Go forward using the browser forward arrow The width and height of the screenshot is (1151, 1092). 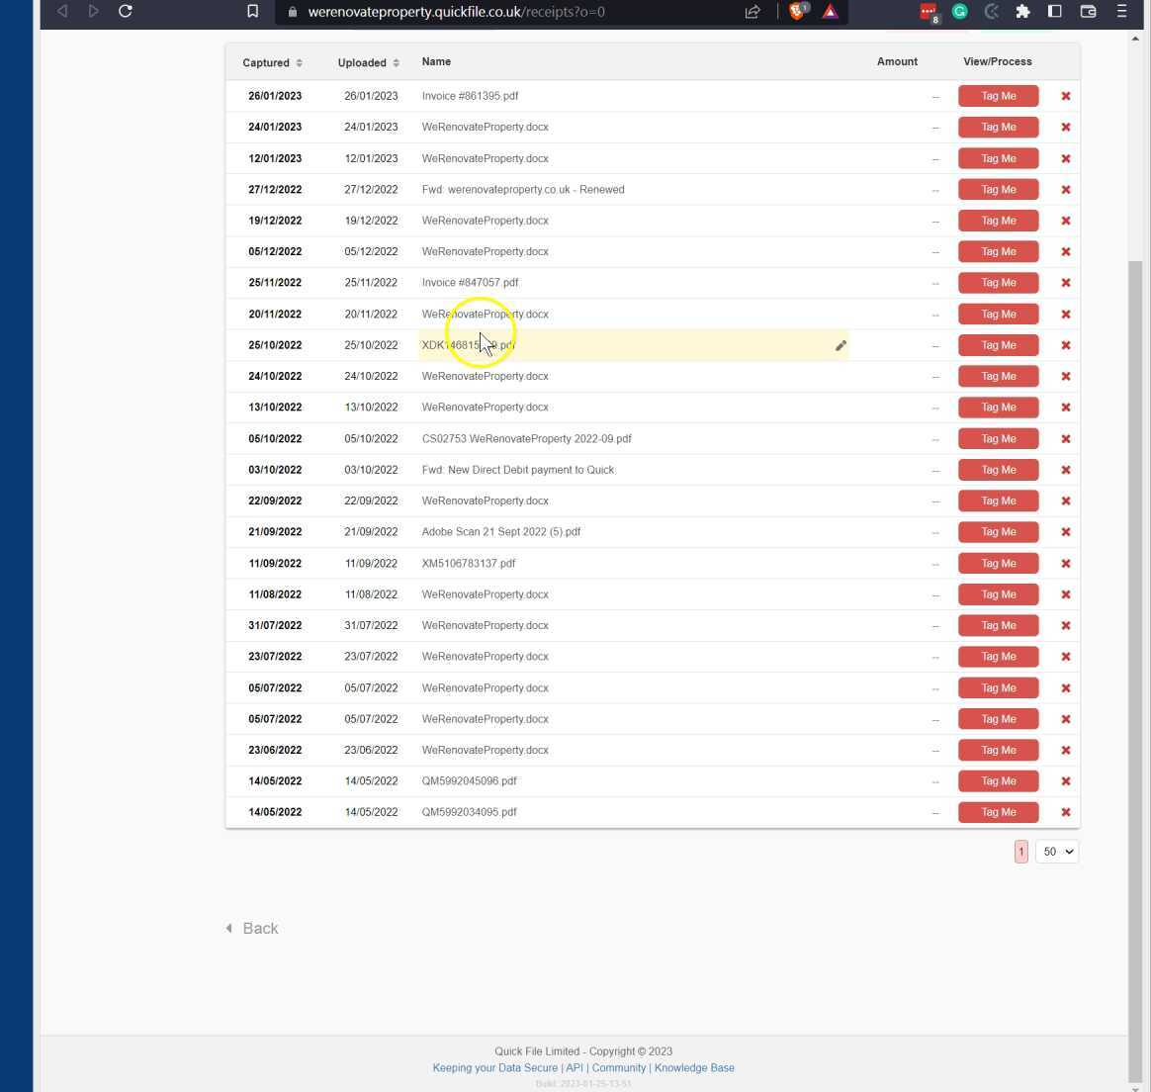(x=93, y=11)
